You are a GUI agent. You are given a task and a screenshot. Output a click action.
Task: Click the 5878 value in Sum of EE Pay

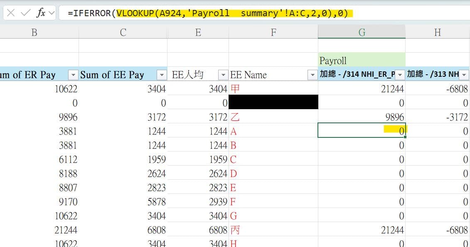coord(157,201)
